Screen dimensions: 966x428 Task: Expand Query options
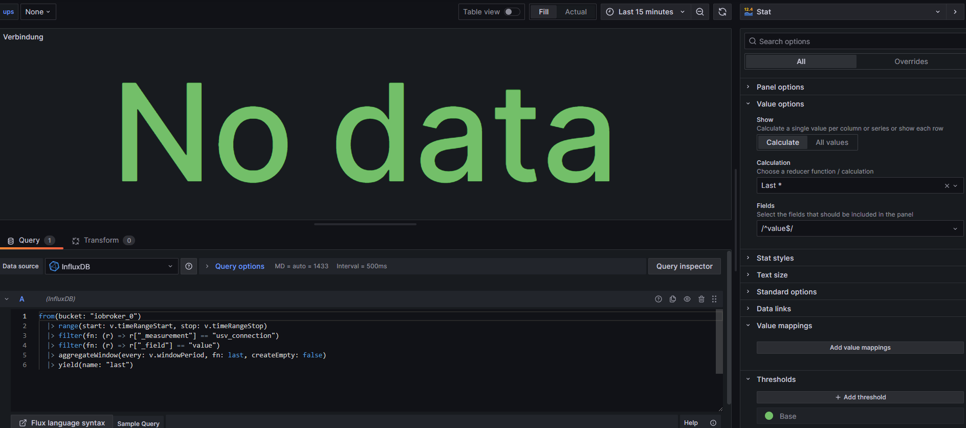[239, 266]
